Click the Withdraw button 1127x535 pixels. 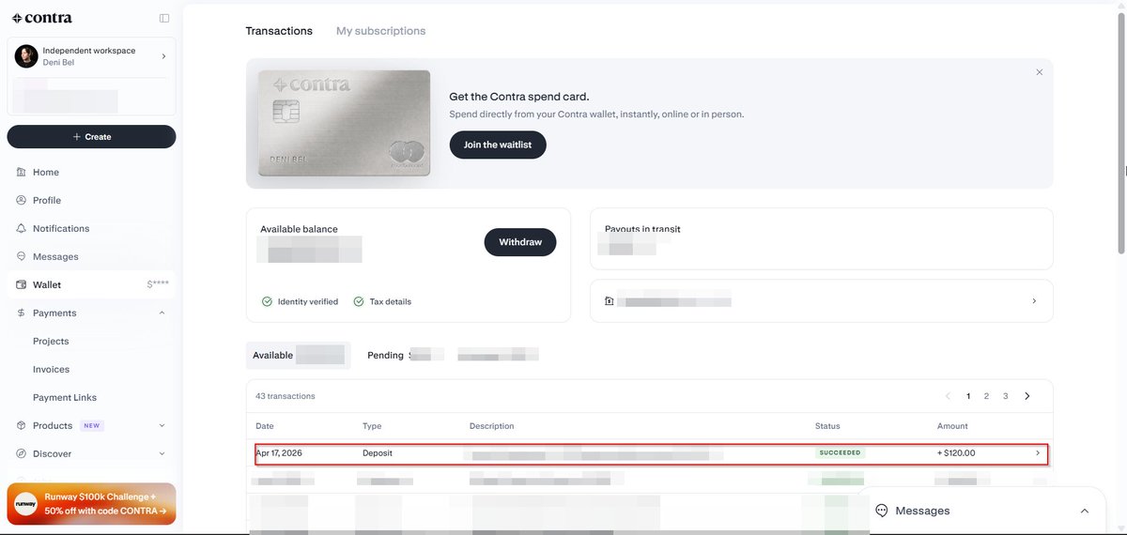[520, 242]
